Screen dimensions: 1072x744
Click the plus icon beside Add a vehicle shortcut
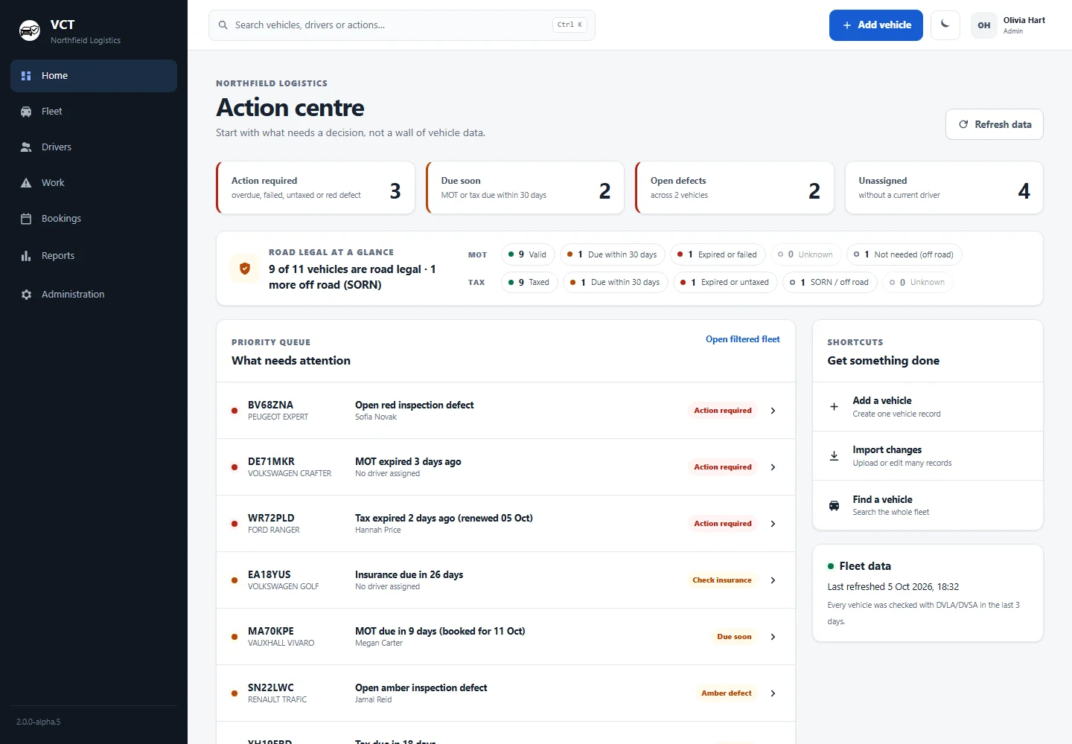pos(834,407)
